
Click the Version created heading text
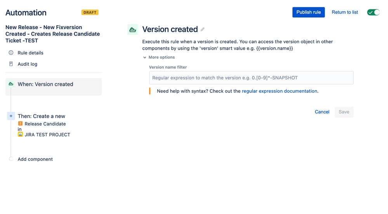click(170, 29)
